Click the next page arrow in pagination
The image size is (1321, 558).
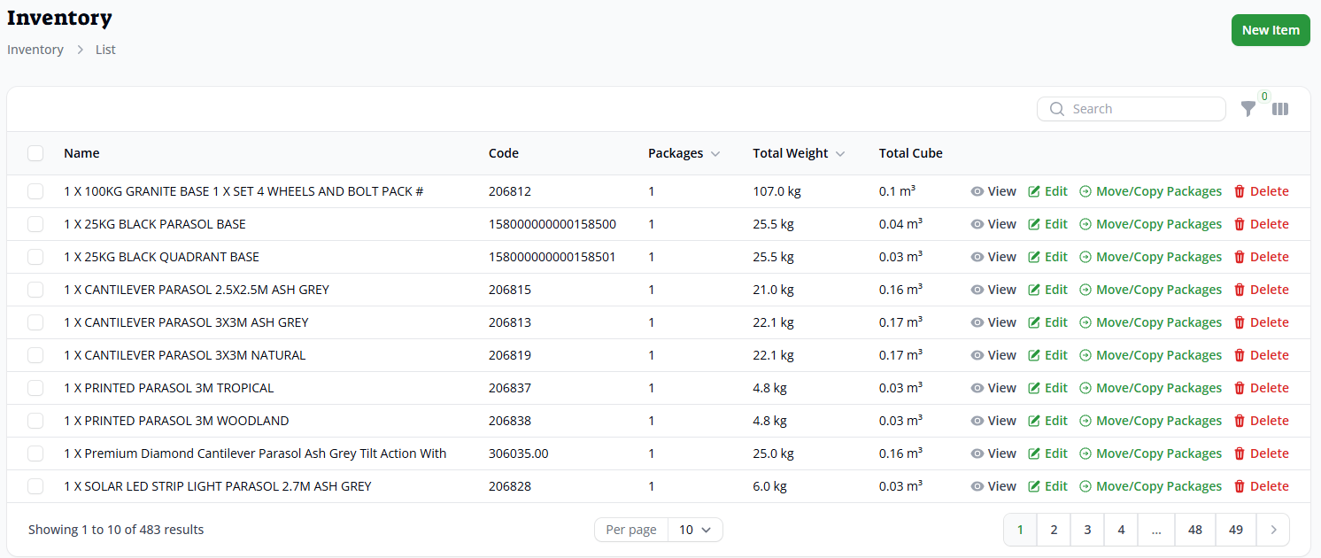click(x=1273, y=530)
